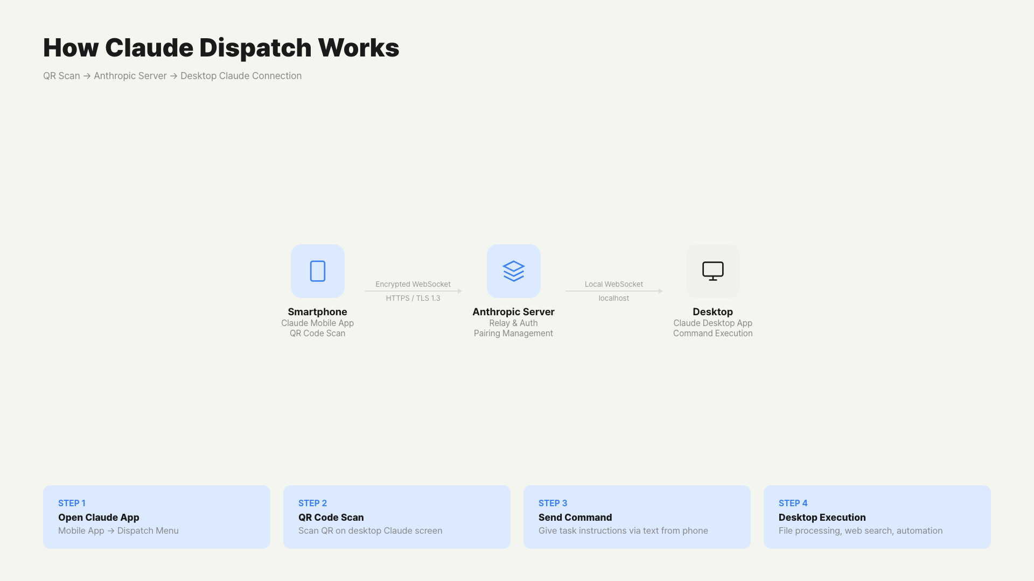
Task: Click the "HTTPS / TLS 1.3" label
Action: (x=413, y=298)
